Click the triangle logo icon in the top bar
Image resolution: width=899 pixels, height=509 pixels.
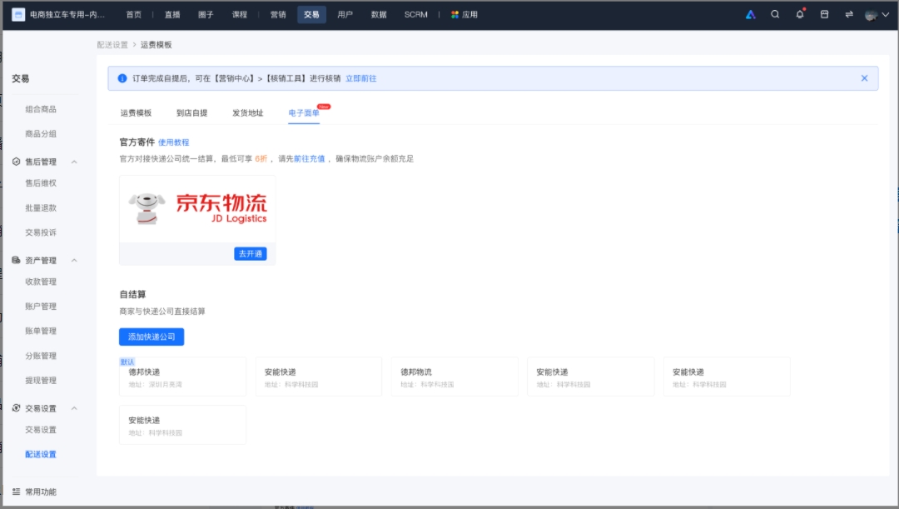(750, 14)
